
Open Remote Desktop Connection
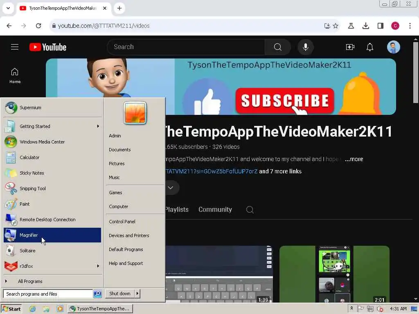coord(53,220)
